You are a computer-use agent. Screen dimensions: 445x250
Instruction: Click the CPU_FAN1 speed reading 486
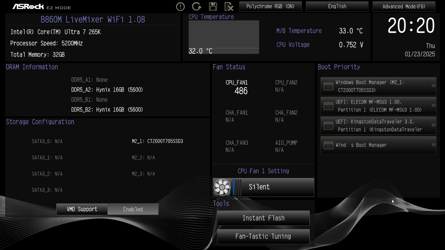tap(241, 91)
